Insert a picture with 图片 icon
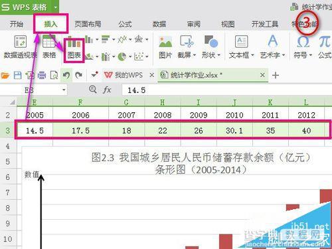Image resolution: width=332 pixels, height=249 pixels. pyautogui.click(x=165, y=47)
